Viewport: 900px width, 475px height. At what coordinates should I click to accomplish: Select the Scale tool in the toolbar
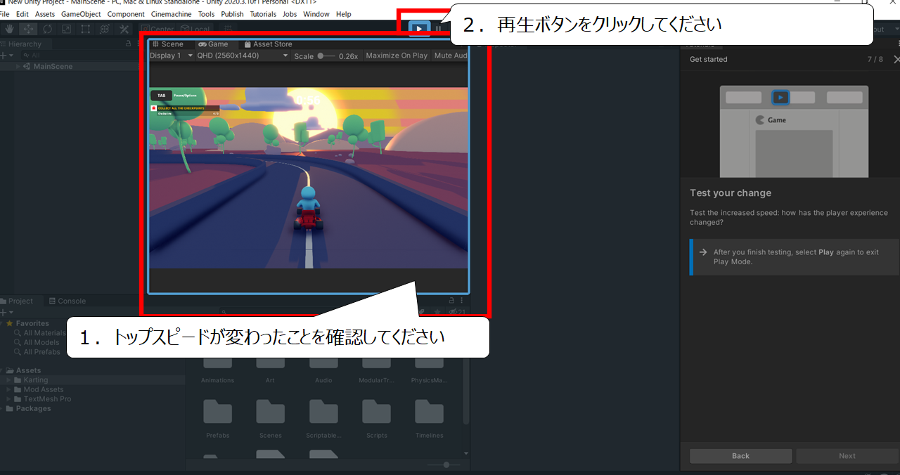pos(66,29)
